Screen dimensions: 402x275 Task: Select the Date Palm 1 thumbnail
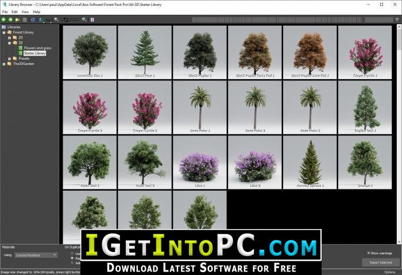(199, 107)
